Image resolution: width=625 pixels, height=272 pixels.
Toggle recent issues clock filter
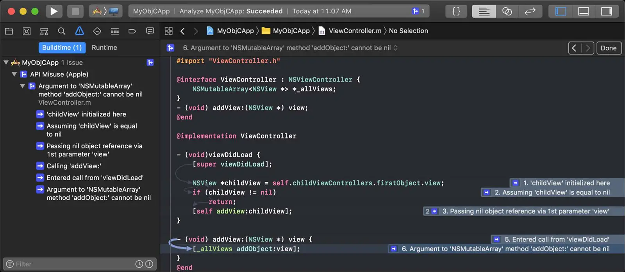[139, 264]
